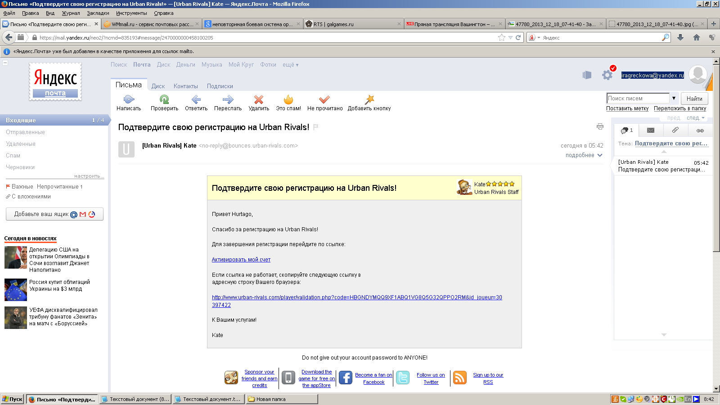Click the mobile phone appStore icon
720x405 pixels.
288,378
